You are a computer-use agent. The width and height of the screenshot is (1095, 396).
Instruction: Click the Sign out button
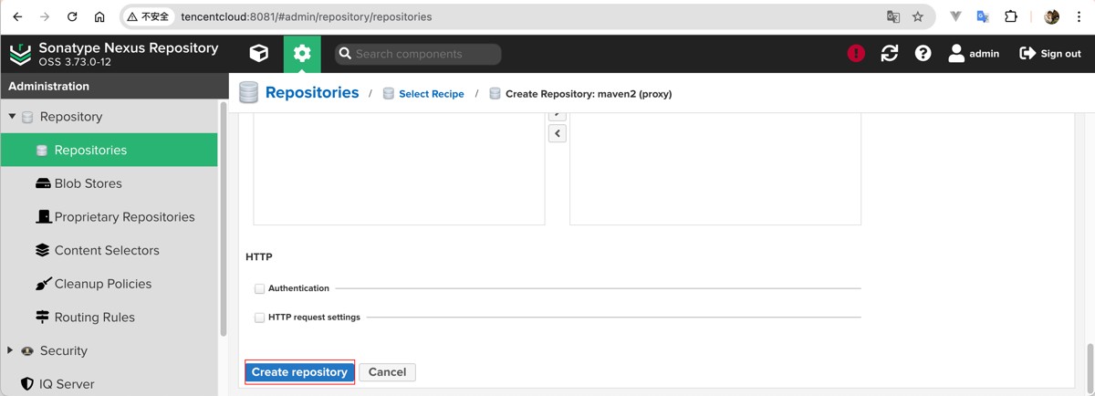point(1050,54)
